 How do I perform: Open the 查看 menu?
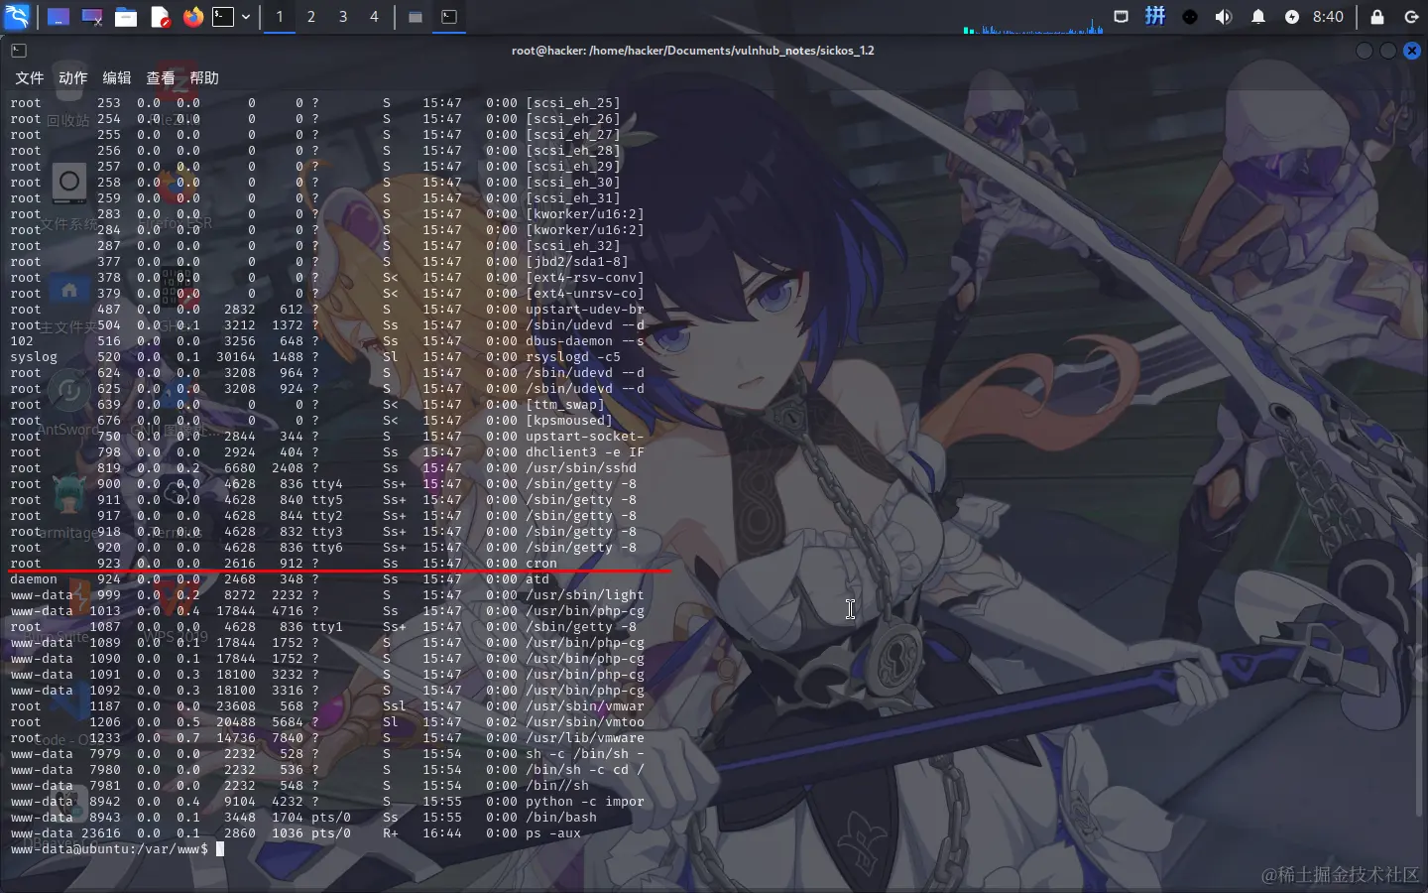(x=161, y=77)
